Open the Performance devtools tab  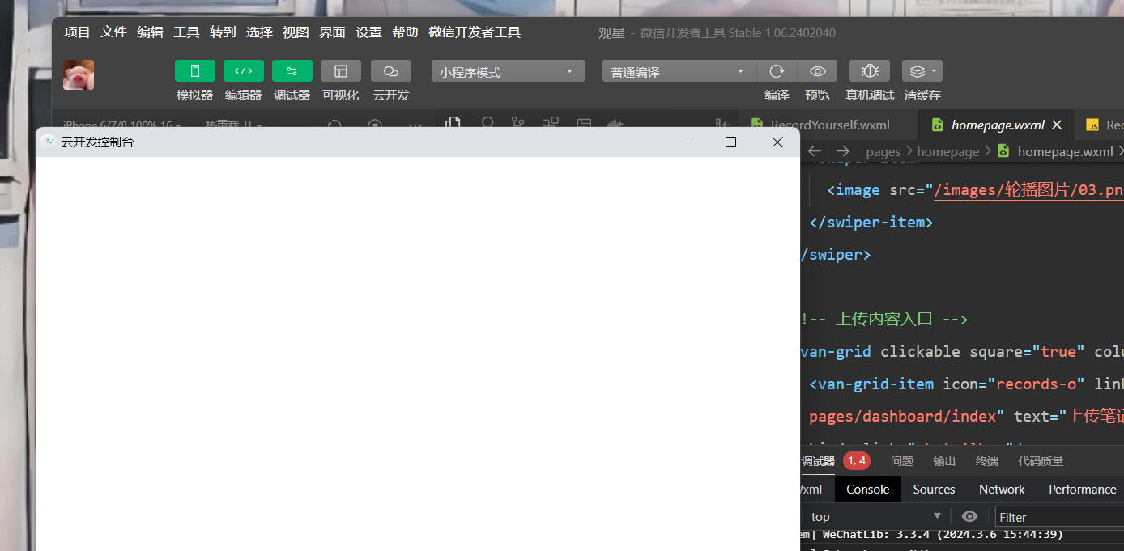click(x=1082, y=489)
